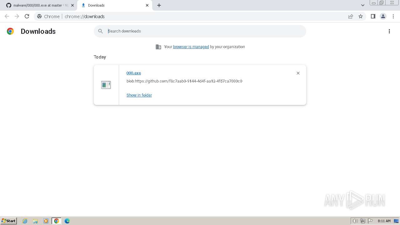The height and width of the screenshot is (225, 400).
Task: Open the Action Center flag icon
Action: [370, 221]
